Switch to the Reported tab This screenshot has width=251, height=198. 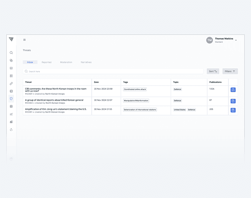tap(46, 62)
